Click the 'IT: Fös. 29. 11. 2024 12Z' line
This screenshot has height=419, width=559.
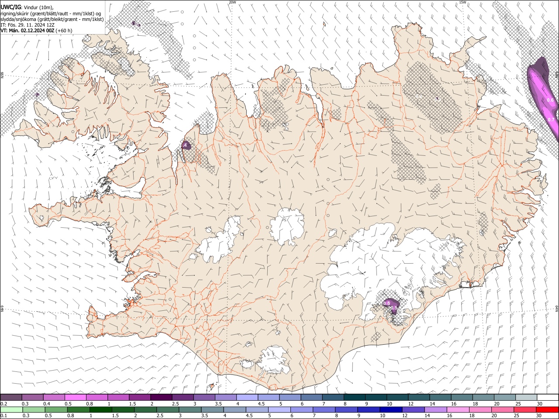28,25
